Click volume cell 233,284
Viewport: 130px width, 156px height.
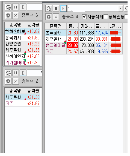click(86, 39)
